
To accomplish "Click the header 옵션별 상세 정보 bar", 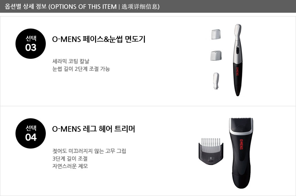I will 148,7.
